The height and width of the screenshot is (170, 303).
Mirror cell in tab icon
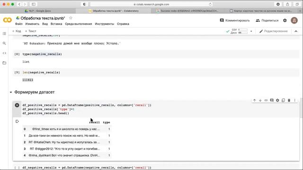click(283, 100)
